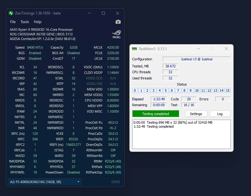Open the Help menu in ZenTimings
The height and width of the screenshot is (196, 251).
(38, 22)
